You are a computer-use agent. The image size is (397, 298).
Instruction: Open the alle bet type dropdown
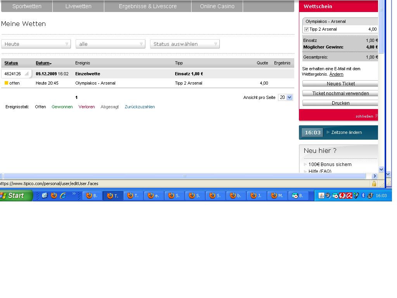(110, 44)
